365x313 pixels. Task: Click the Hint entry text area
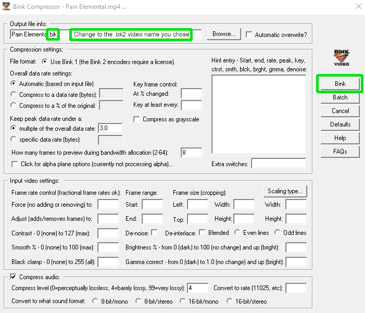[x=259, y=114]
